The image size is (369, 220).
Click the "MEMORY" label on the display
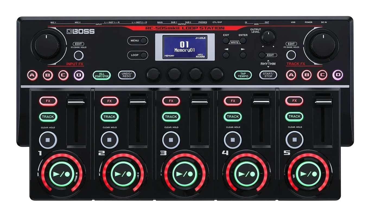point(170,56)
